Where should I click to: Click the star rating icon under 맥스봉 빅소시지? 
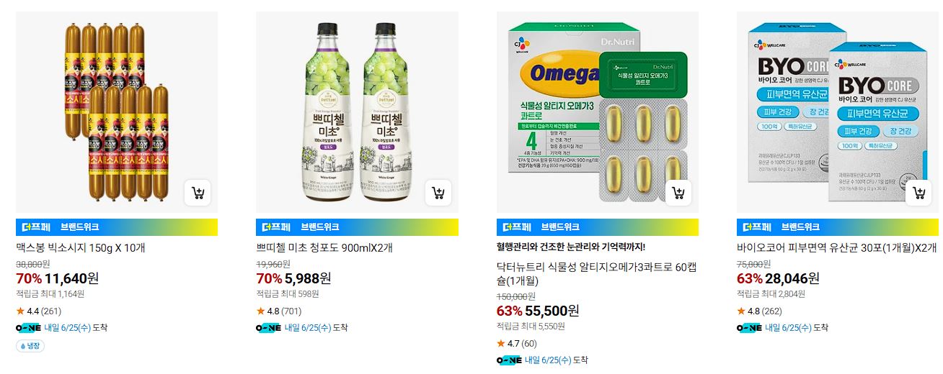click(20, 311)
